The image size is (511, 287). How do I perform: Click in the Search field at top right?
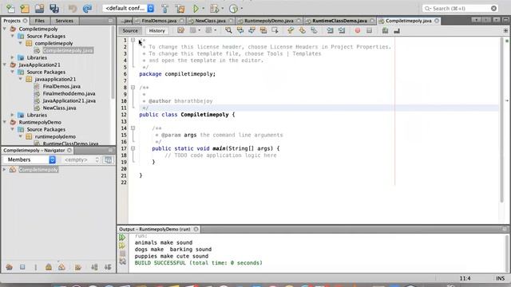[461, 9]
